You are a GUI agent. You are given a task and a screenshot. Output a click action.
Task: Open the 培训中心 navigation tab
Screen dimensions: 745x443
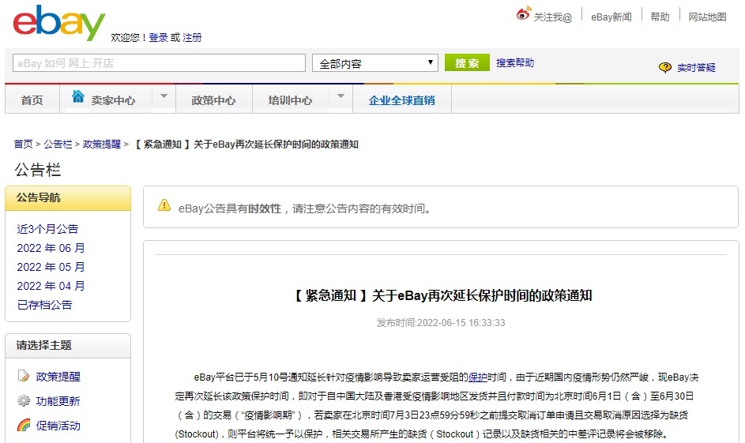point(290,100)
